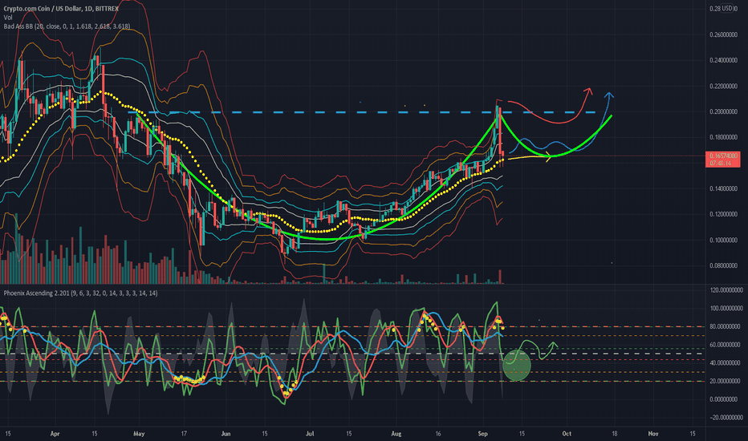Select the green circle drawing in oscillator pane

(x=517, y=365)
